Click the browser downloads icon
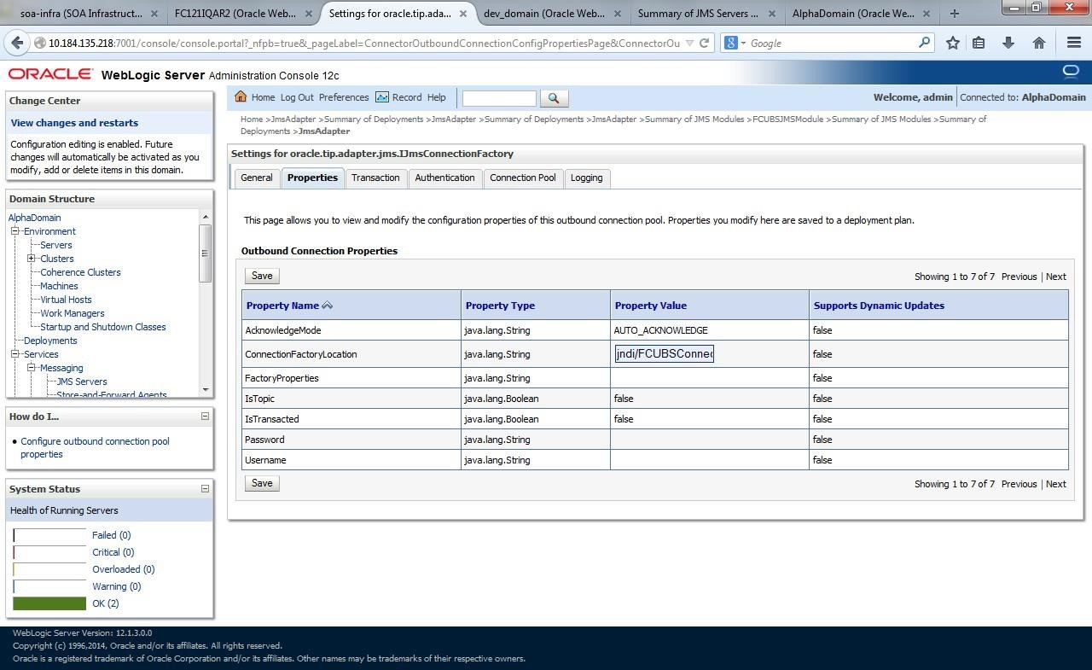Image resolution: width=1092 pixels, height=670 pixels. coord(1007,43)
